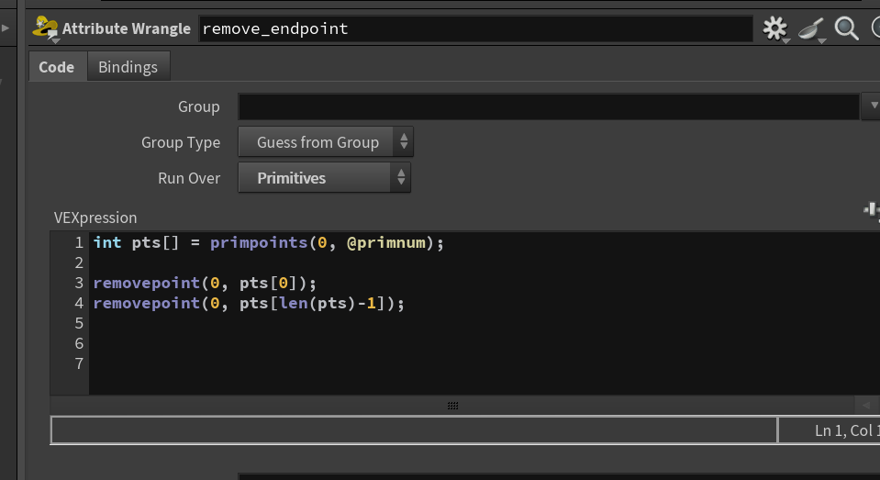Edit the node name remove_endpoint field
Viewport: 880px width, 480px height.
[x=476, y=28]
